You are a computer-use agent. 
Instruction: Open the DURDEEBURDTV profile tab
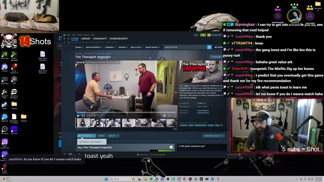119,39
